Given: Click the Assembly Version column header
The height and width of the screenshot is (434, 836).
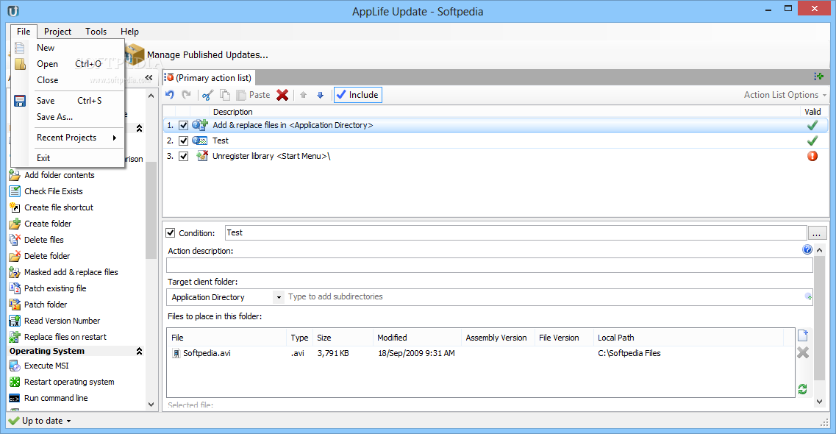Looking at the screenshot, I should click(x=498, y=338).
